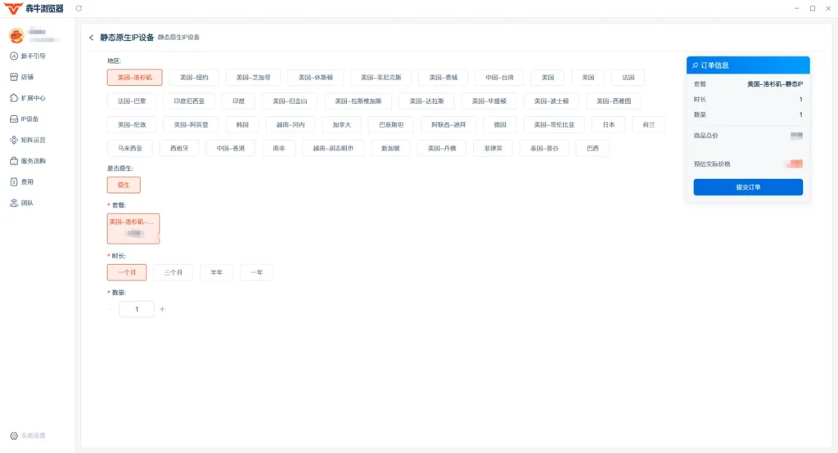The height and width of the screenshot is (453, 838).
Task: Pick the 韩国 region
Action: (x=242, y=124)
